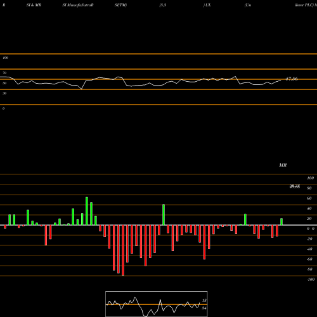Click the -60 label on MR axis
317x317 pixels.
[x=309, y=259]
